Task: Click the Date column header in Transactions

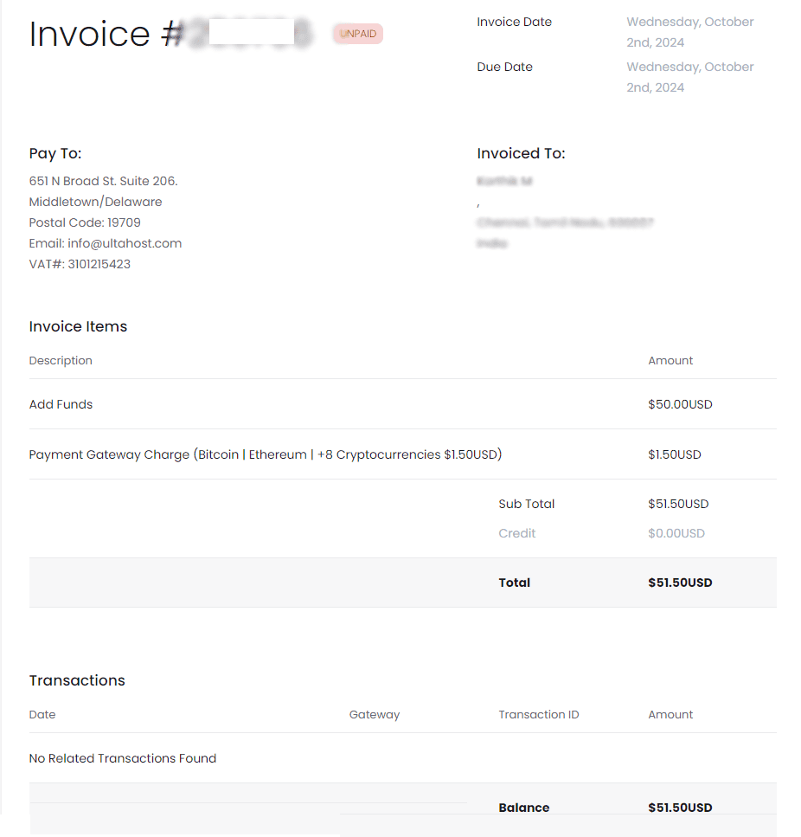Action: point(42,714)
